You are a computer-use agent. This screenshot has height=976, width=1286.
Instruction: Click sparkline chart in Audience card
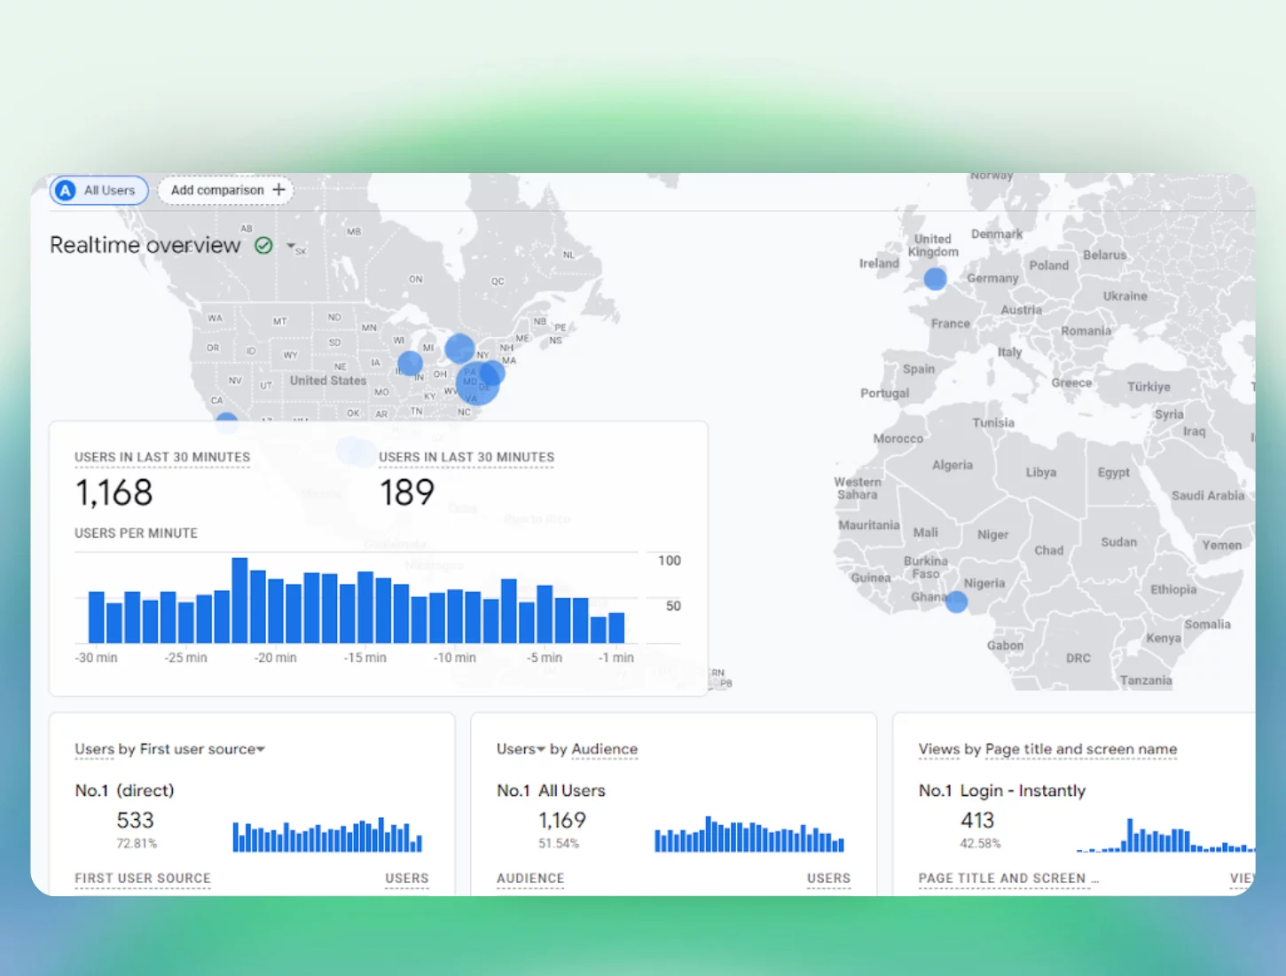749,834
